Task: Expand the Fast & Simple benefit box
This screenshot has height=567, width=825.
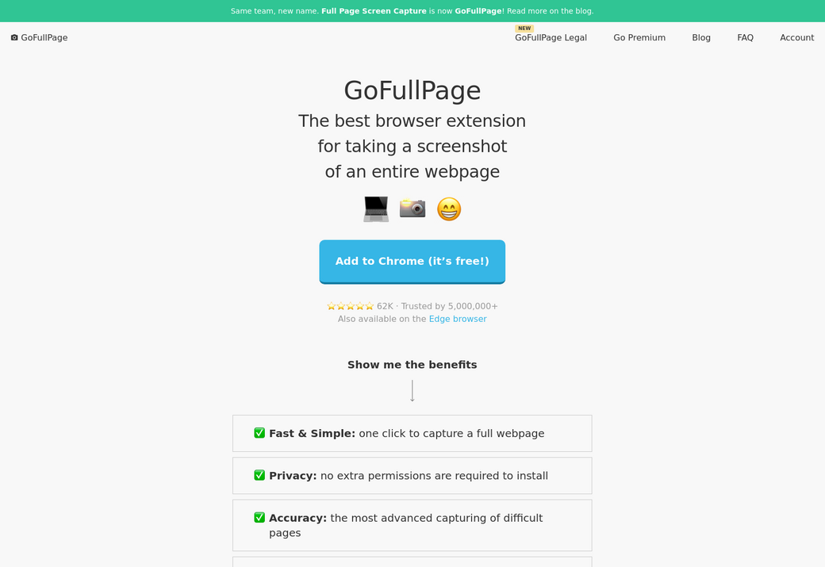Action: point(412,433)
